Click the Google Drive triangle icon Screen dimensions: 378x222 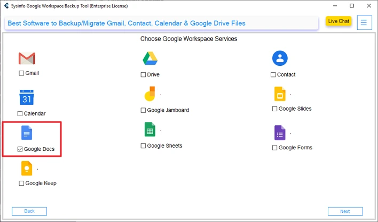(150, 58)
